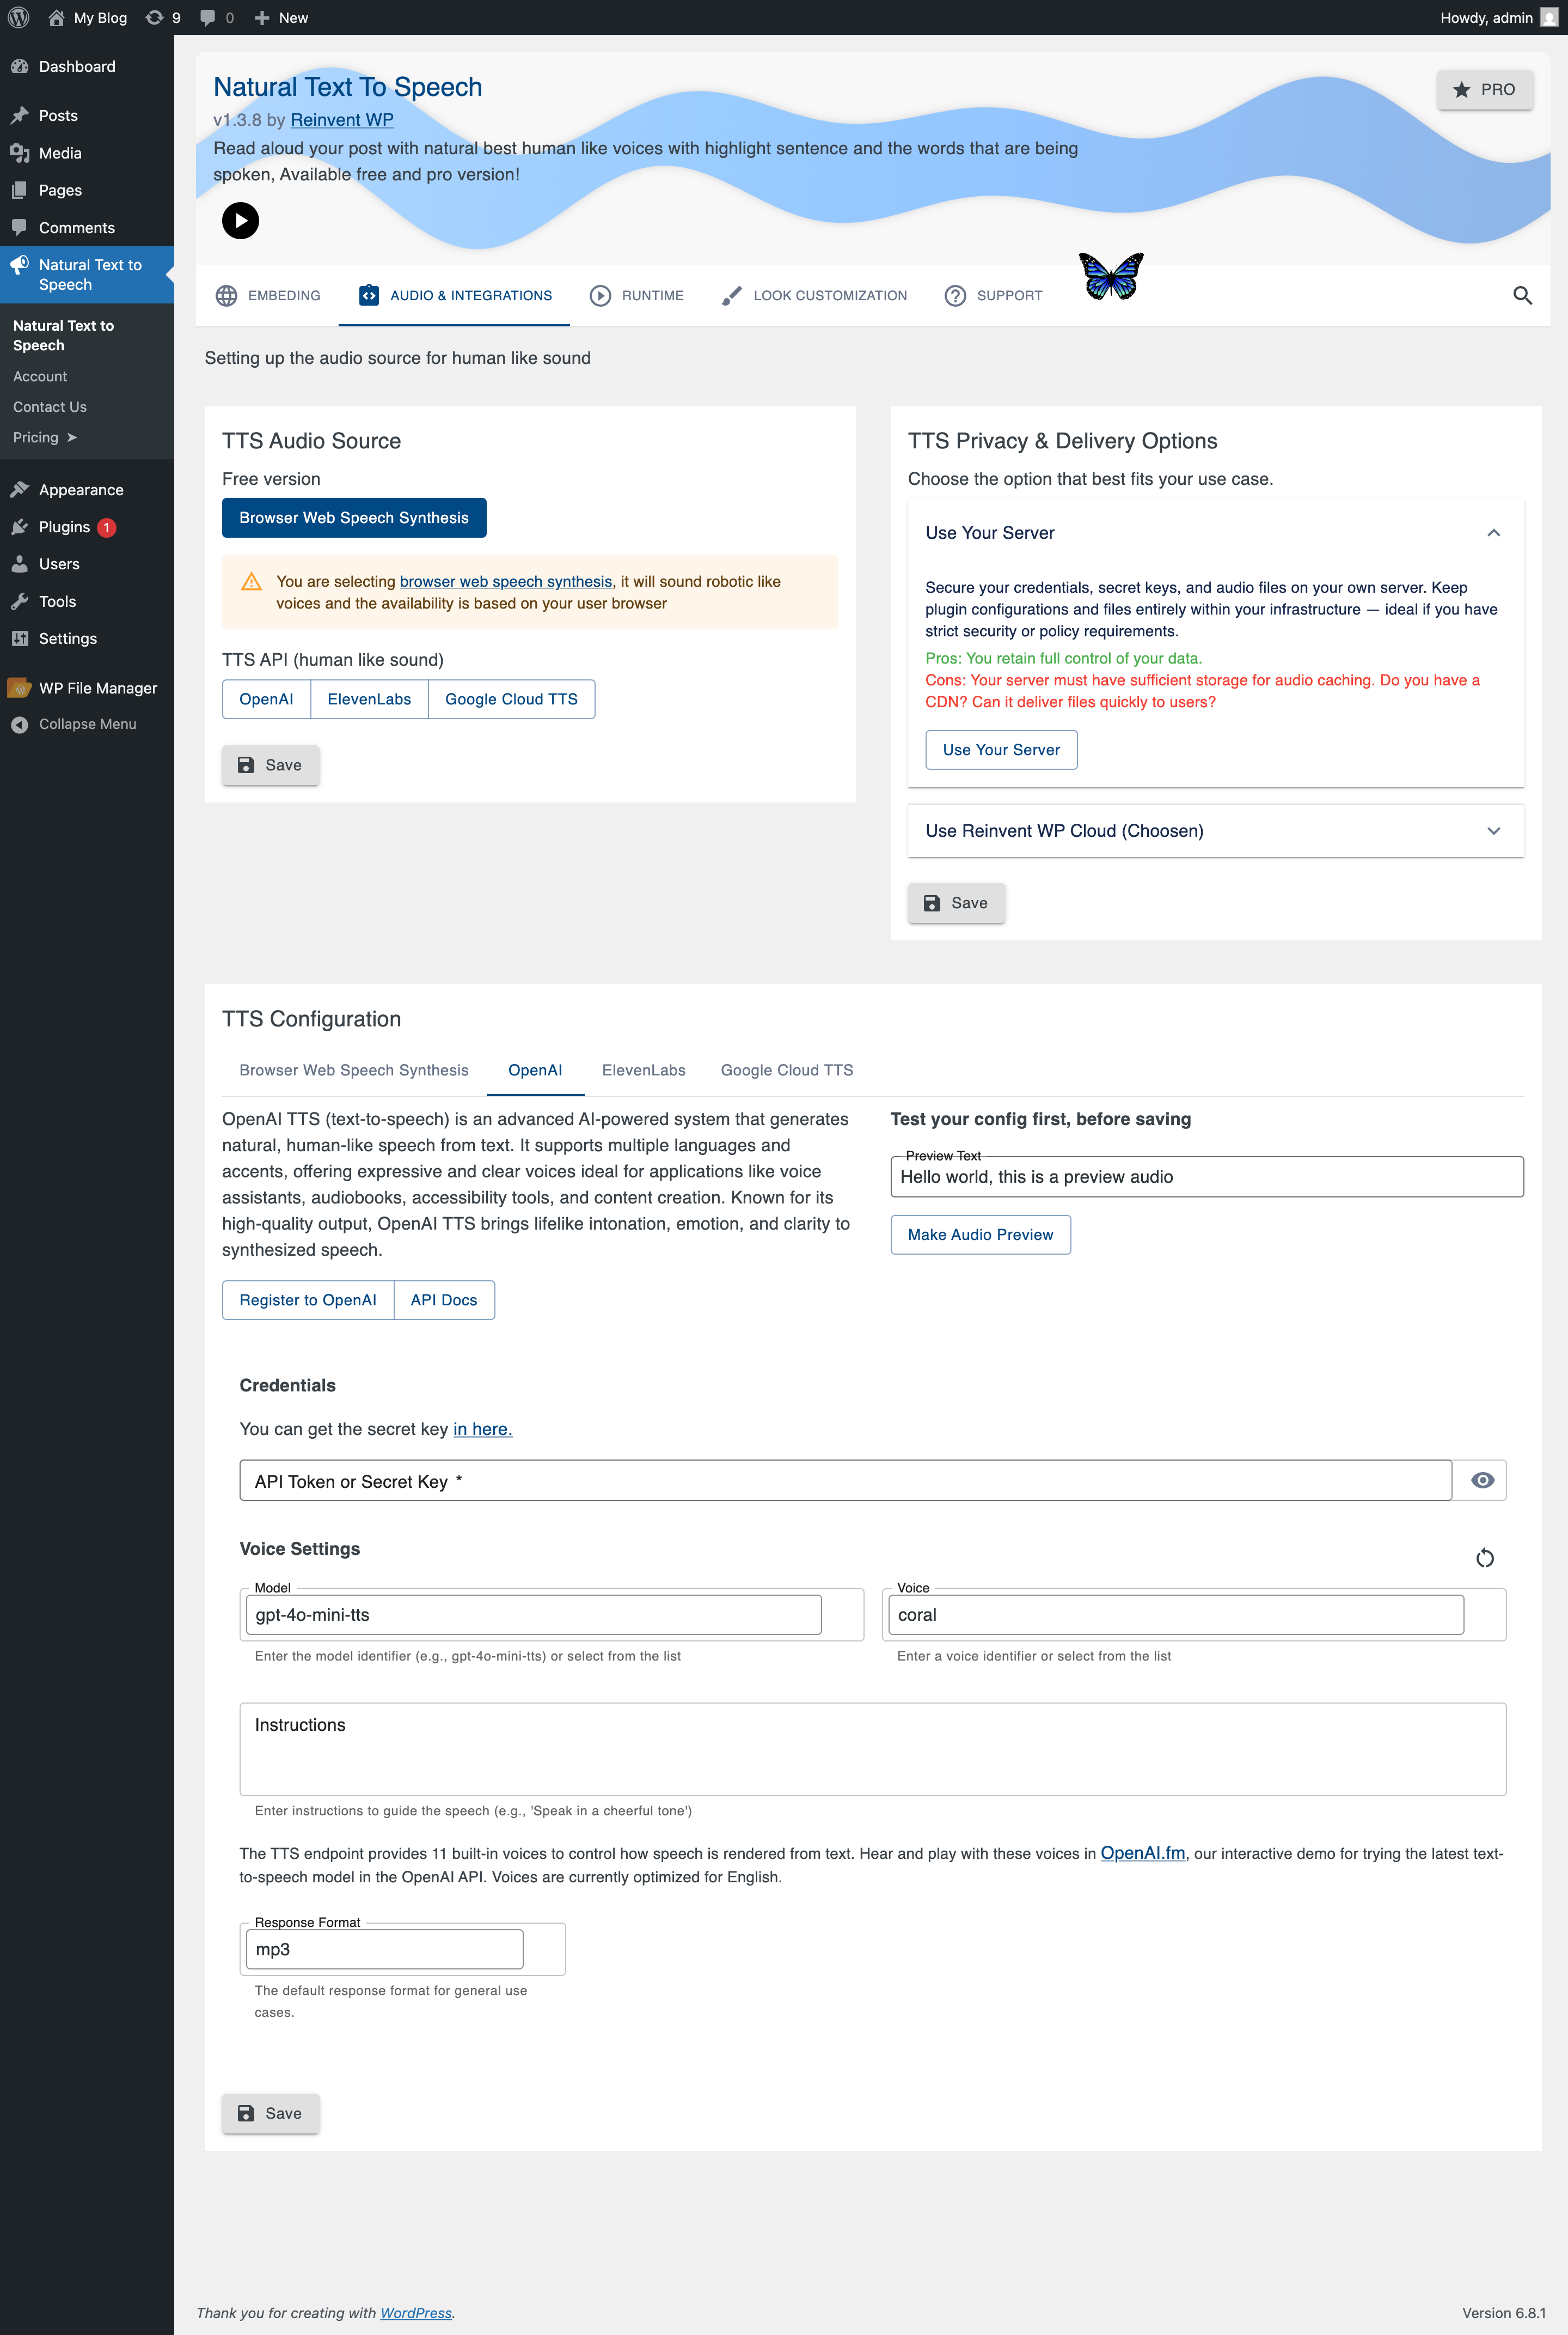Click the search magnifier icon in the tab bar
The height and width of the screenshot is (2335, 1568).
(x=1522, y=295)
